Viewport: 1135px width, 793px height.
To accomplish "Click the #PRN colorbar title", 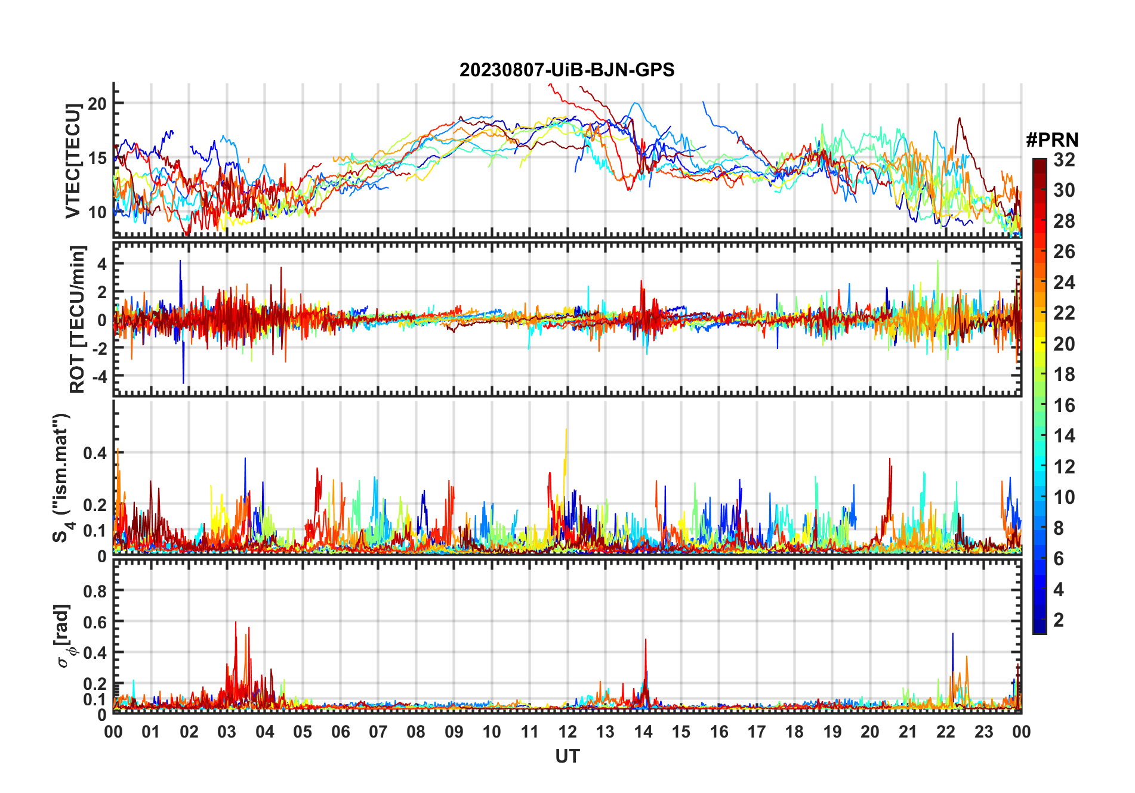I will click(x=1052, y=140).
